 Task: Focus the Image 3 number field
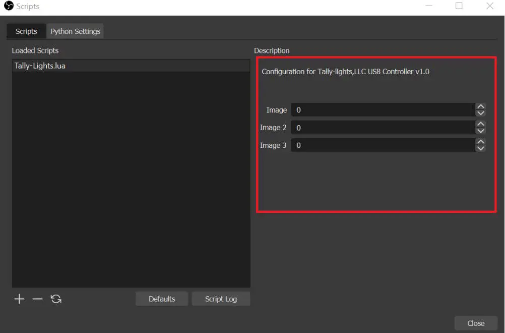pyautogui.click(x=383, y=145)
